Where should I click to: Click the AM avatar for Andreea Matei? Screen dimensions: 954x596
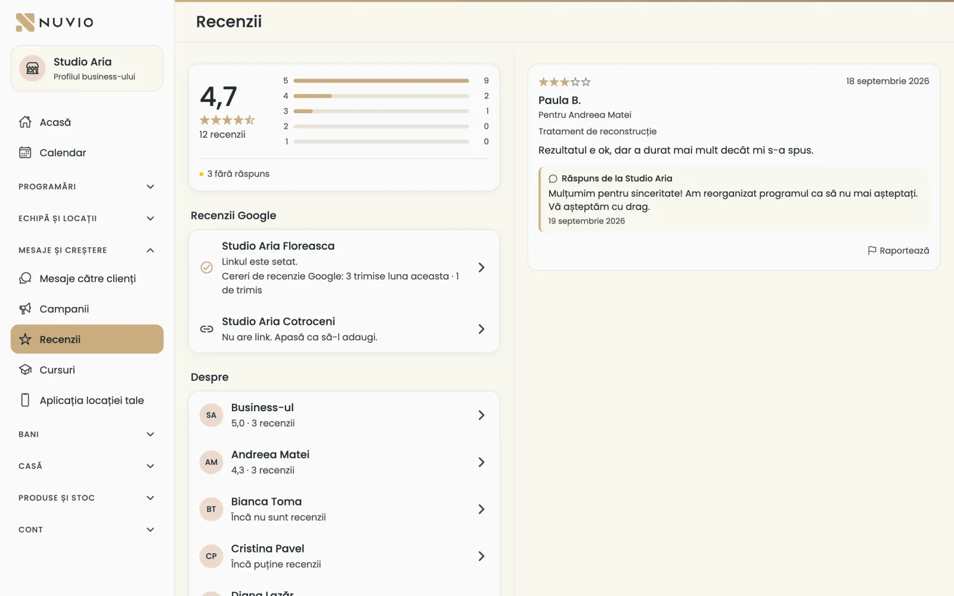click(x=211, y=462)
